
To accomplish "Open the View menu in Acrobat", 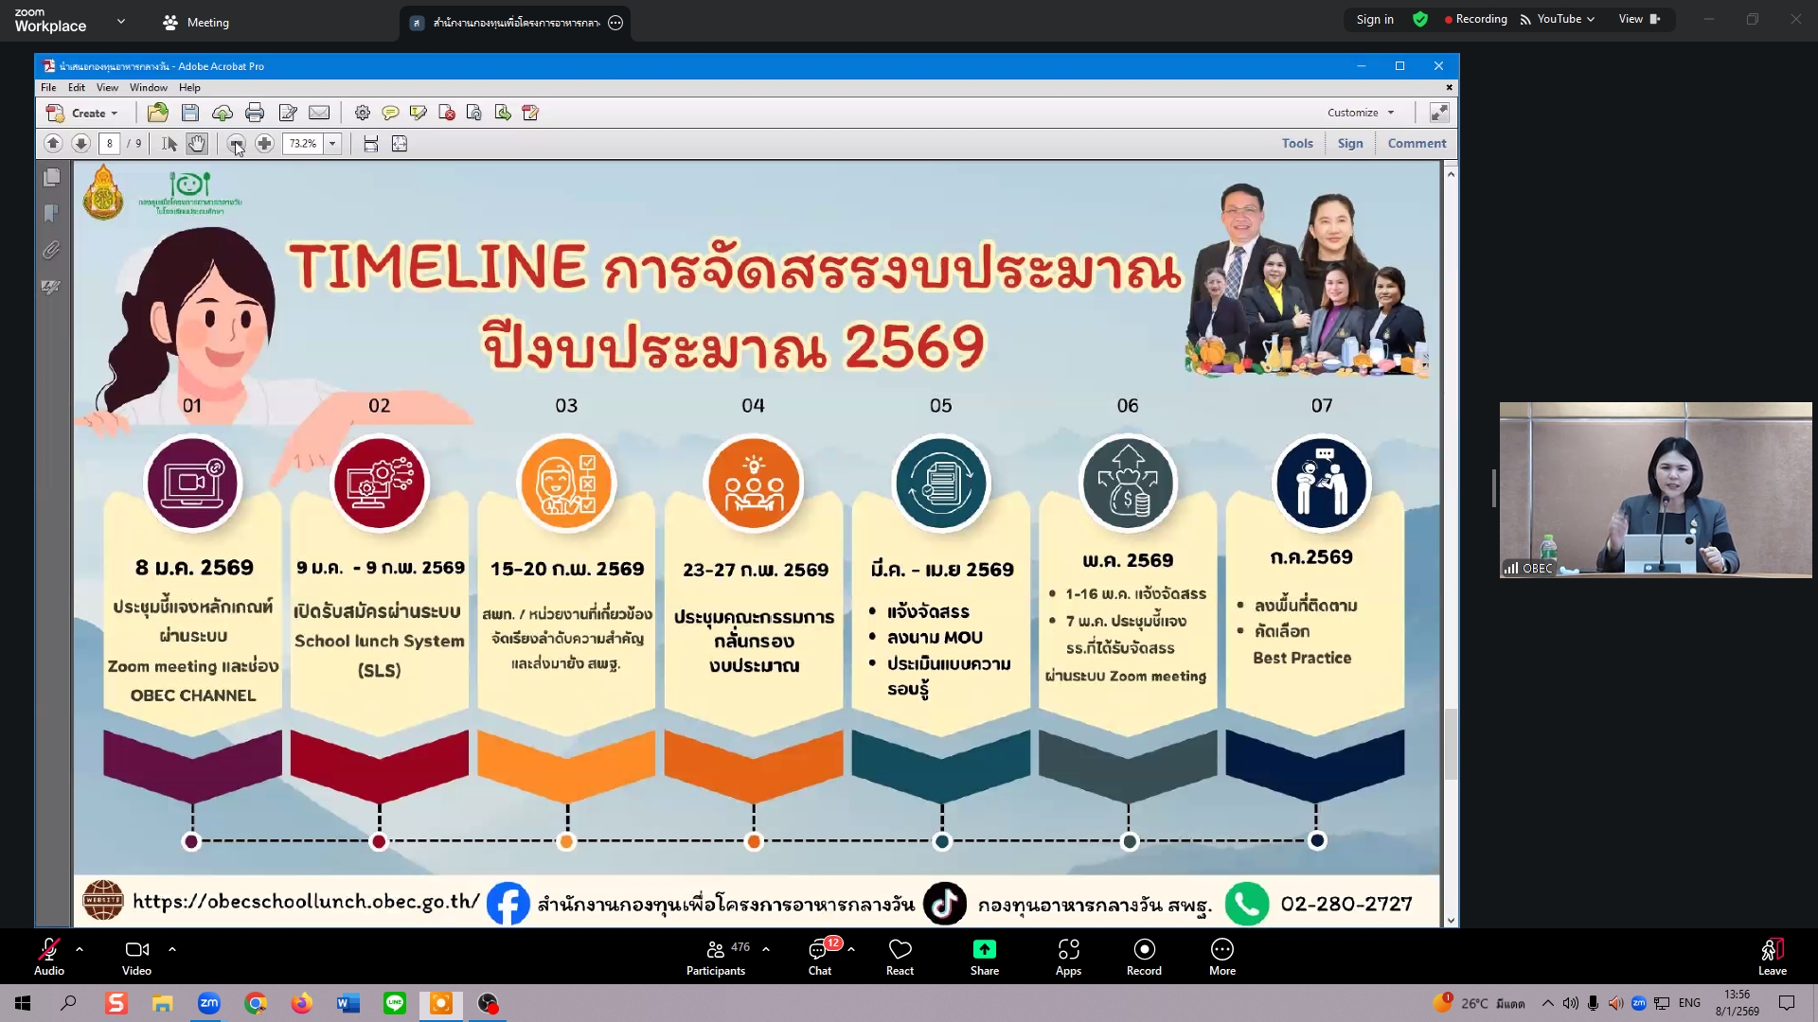I will [x=107, y=87].
